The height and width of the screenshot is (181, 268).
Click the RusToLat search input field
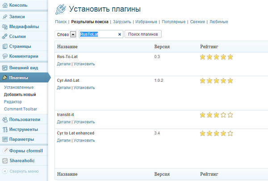pos(97,34)
